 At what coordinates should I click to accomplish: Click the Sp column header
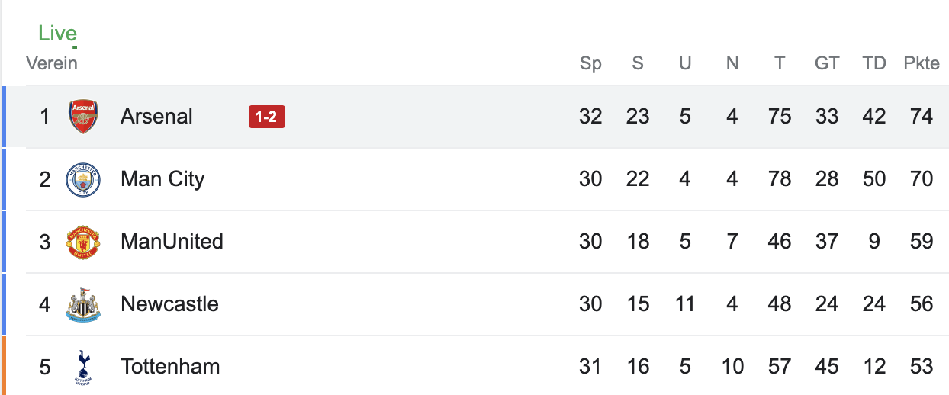coord(590,63)
